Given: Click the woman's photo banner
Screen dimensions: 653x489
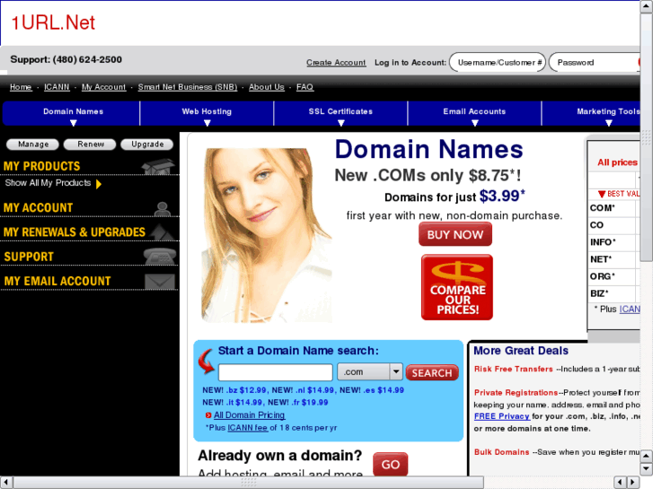Looking at the screenshot, I should [267, 235].
